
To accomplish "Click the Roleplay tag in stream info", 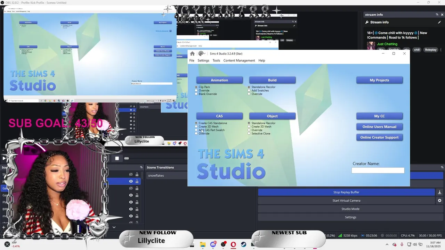I will click(430, 50).
